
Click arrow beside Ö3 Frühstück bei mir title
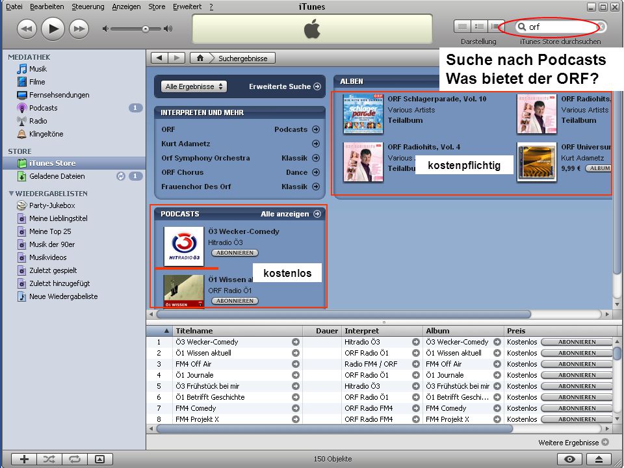[296, 386]
